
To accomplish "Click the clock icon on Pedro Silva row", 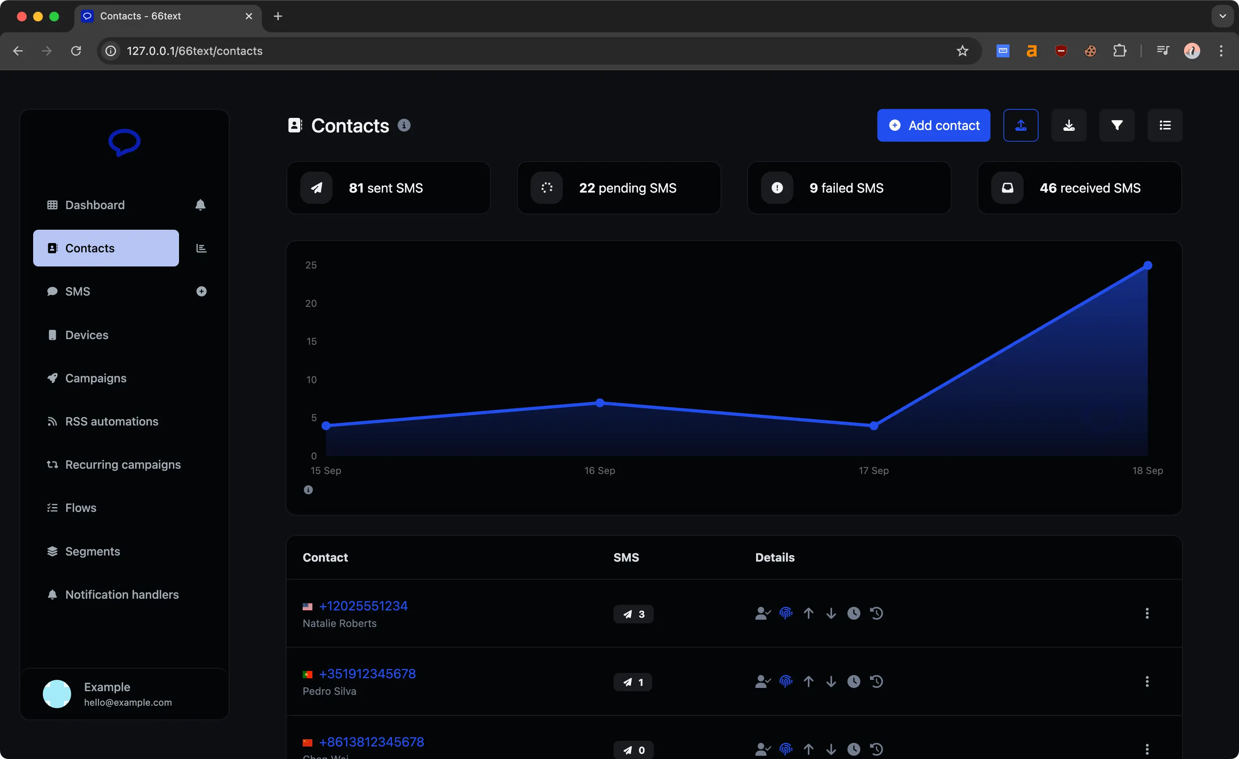I will pos(854,681).
